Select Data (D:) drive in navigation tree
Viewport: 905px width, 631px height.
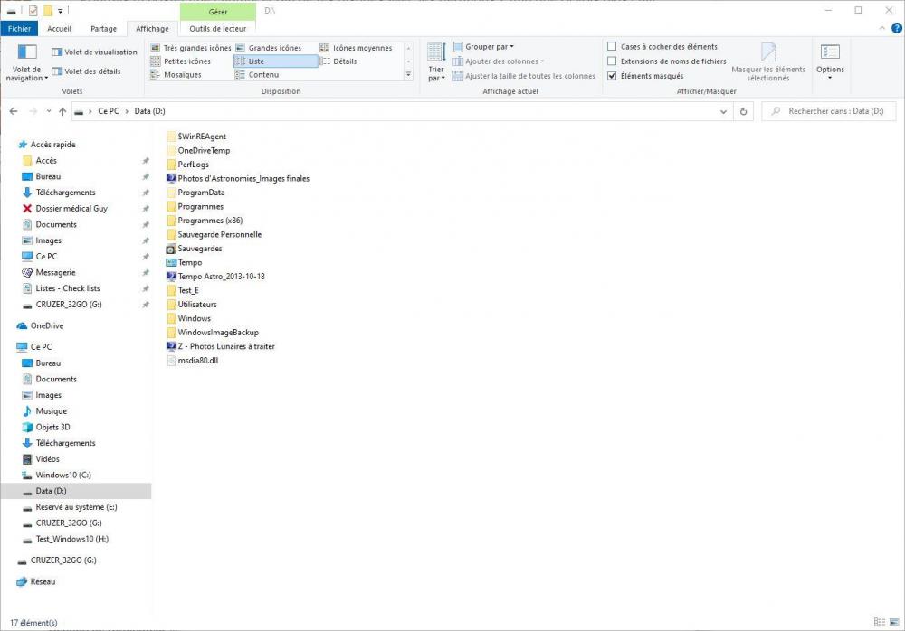tap(76, 491)
